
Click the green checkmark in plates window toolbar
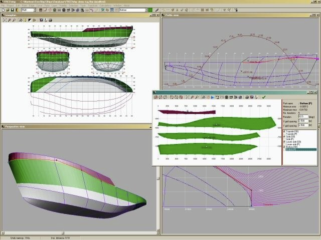pos(264,97)
